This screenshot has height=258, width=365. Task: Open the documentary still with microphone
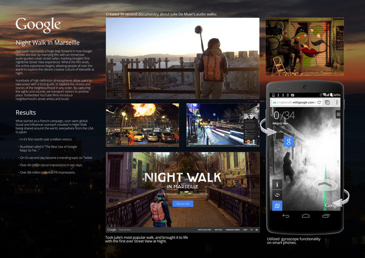pos(182,59)
